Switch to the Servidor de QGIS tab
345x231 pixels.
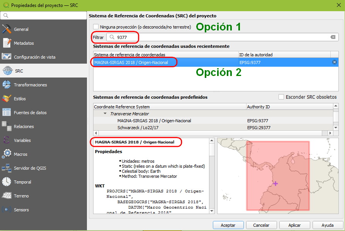30,168
